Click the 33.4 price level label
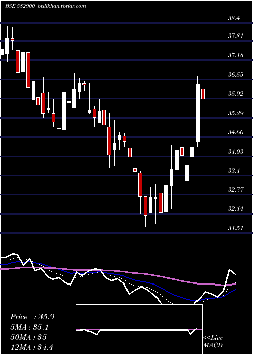The height and width of the screenshot is (355, 253). 235,170
